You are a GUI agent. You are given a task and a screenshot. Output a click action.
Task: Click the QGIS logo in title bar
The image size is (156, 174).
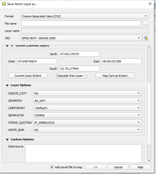pyautogui.click(x=4, y=4)
